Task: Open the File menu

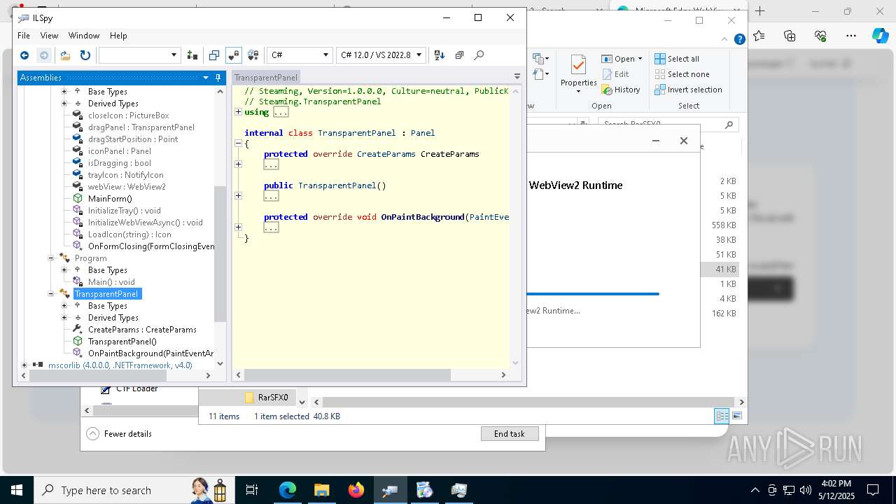Action: 23,36
